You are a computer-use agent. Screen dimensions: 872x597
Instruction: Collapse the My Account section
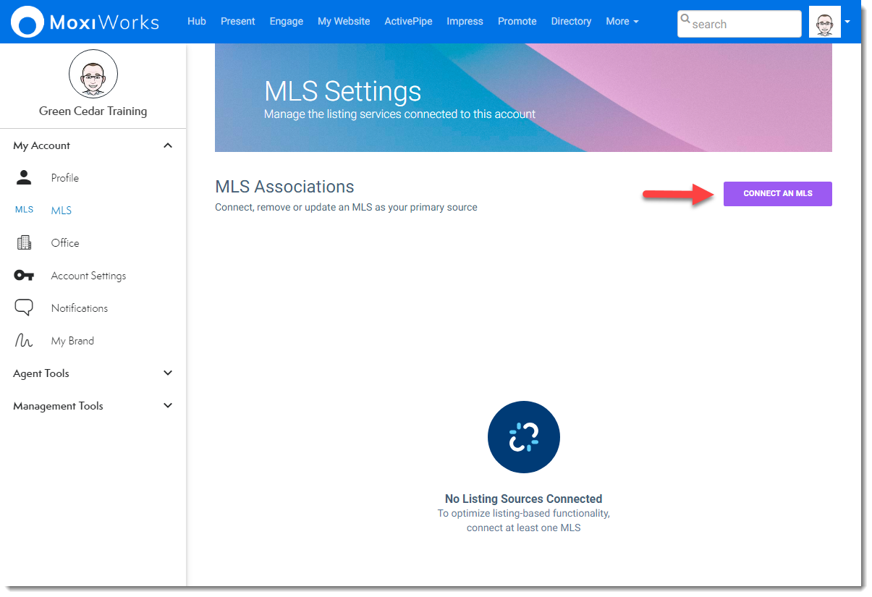pyautogui.click(x=168, y=145)
